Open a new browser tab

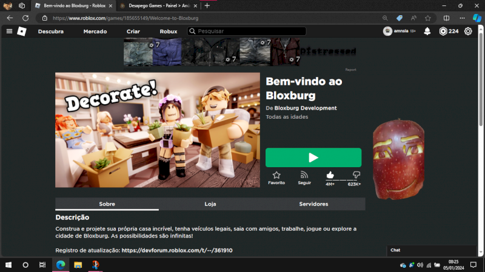tap(207, 5)
